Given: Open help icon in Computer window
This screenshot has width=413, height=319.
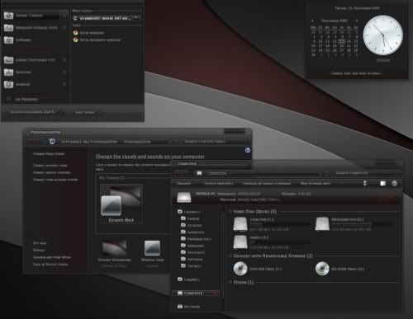Looking at the screenshot, I should click(x=394, y=183).
